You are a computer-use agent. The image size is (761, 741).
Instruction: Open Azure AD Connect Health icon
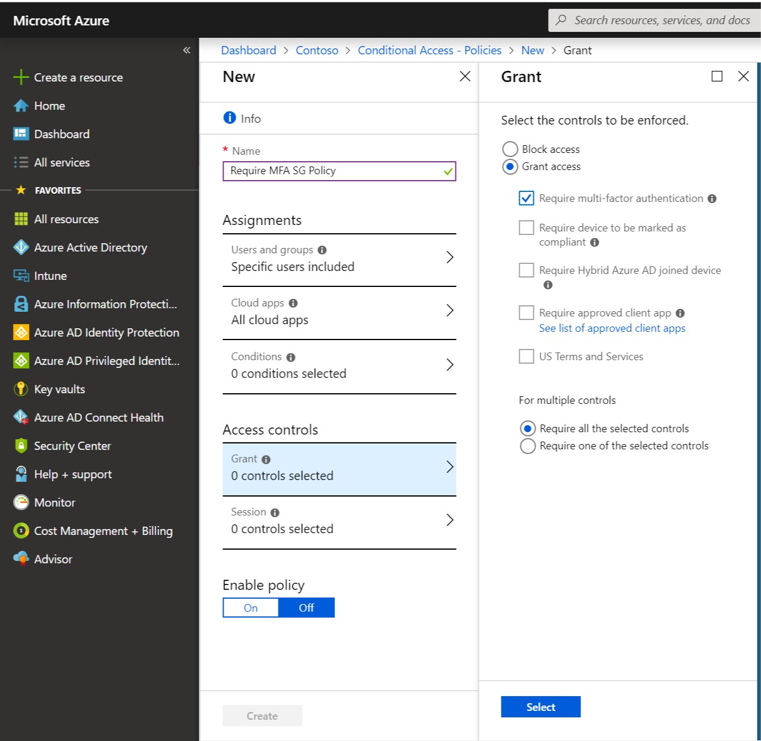pyautogui.click(x=21, y=417)
